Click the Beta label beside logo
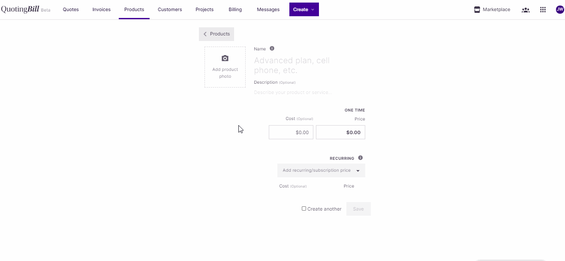 tap(45, 10)
